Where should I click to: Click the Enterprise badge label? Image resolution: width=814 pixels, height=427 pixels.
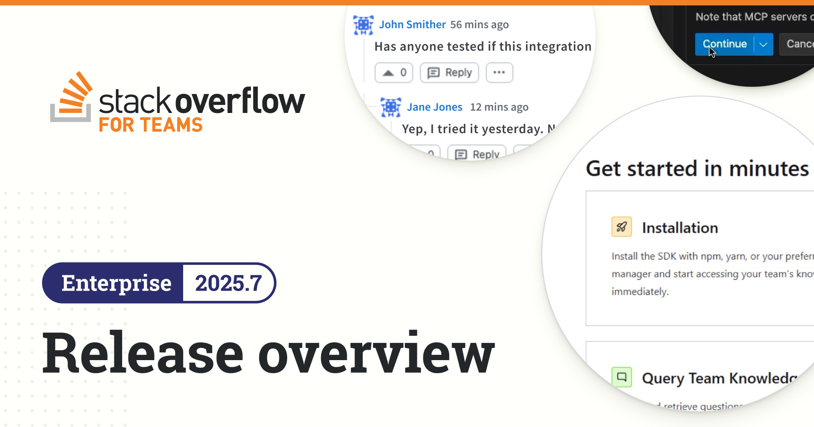116,283
